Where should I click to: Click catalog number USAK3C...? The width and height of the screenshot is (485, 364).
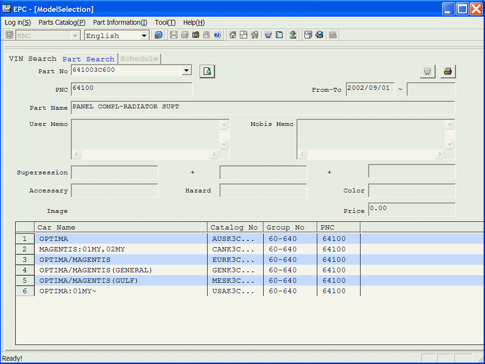(x=233, y=291)
